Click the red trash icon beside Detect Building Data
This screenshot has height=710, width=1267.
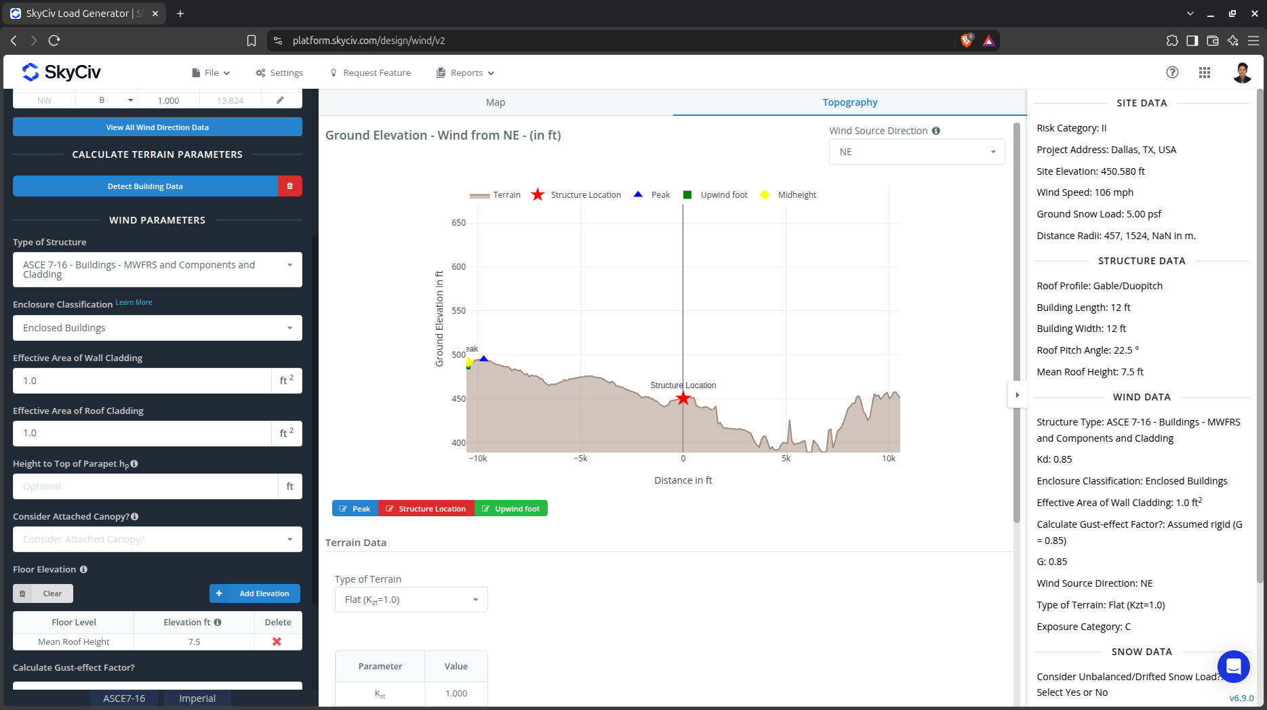(289, 186)
